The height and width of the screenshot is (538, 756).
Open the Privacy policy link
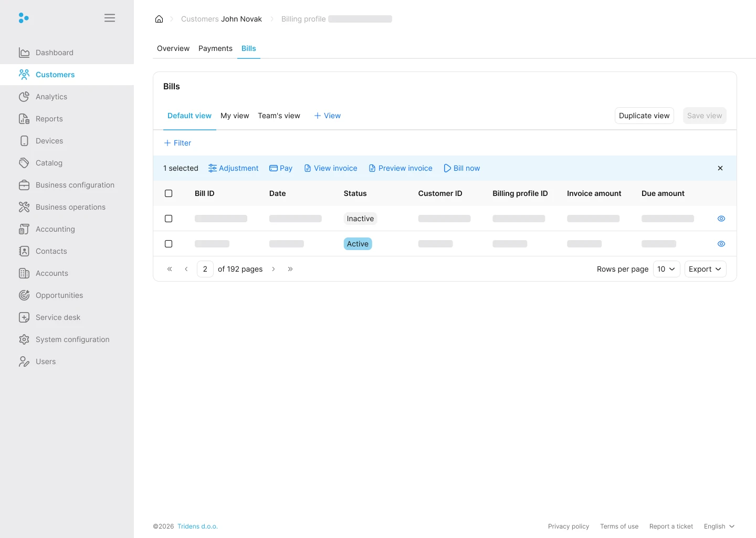click(x=569, y=526)
